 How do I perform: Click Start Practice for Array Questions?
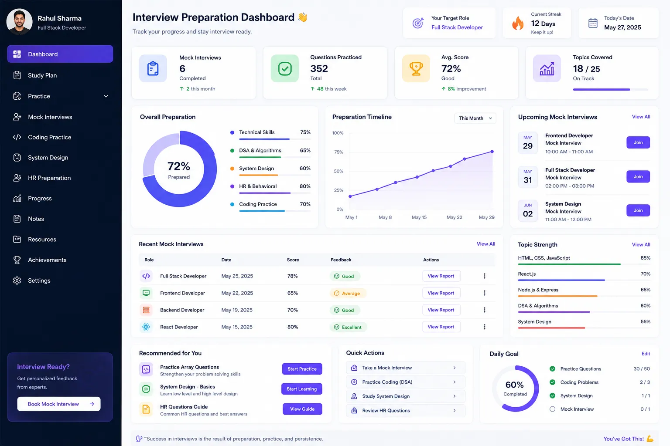click(x=302, y=369)
